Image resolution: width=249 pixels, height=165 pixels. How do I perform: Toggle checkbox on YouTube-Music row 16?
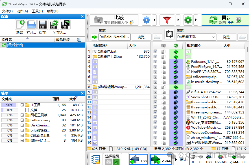(155, 128)
